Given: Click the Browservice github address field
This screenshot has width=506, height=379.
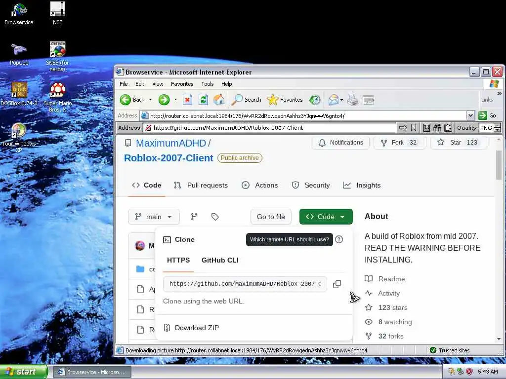Looking at the screenshot, I should 269,128.
